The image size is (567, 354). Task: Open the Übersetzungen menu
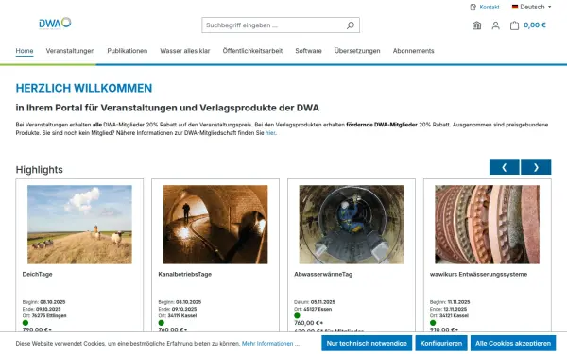(x=357, y=51)
